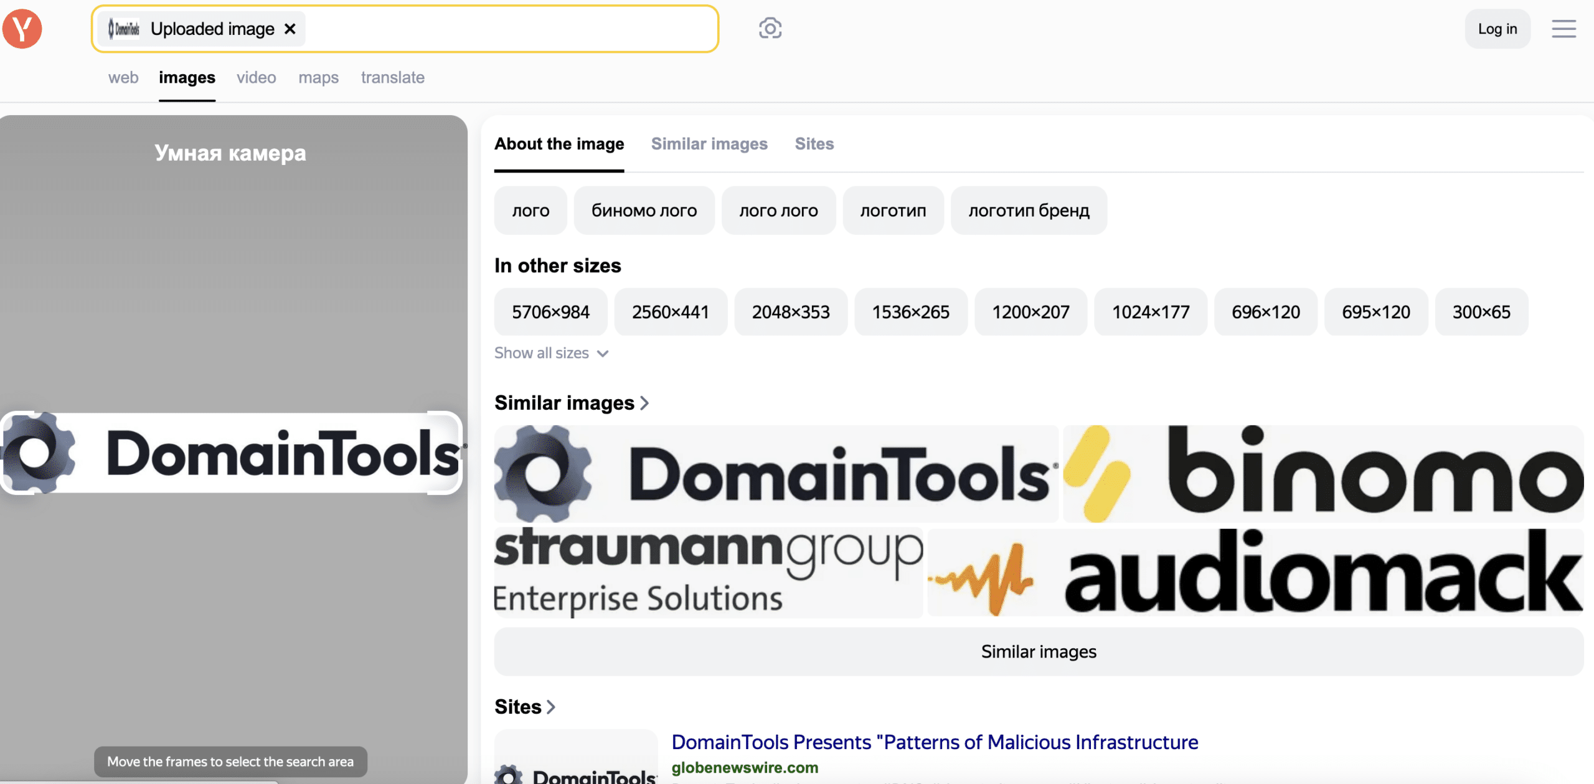Switch to the Similar images tab
1594x784 pixels.
(709, 143)
